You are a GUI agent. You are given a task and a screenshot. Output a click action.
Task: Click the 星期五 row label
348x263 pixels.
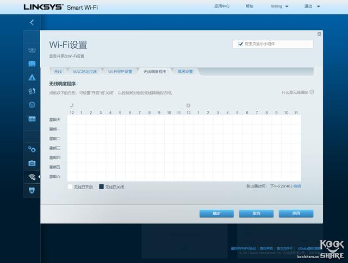tap(55, 167)
